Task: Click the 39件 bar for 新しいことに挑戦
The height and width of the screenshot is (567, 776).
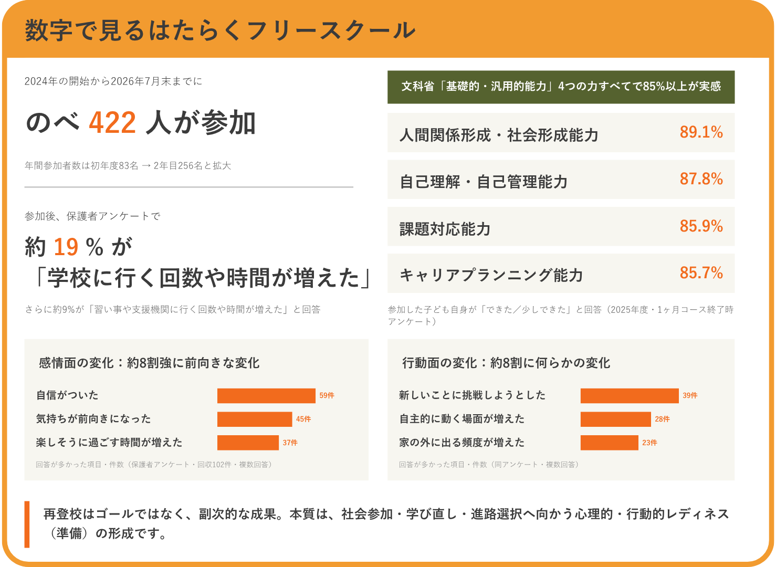Action: [630, 396]
